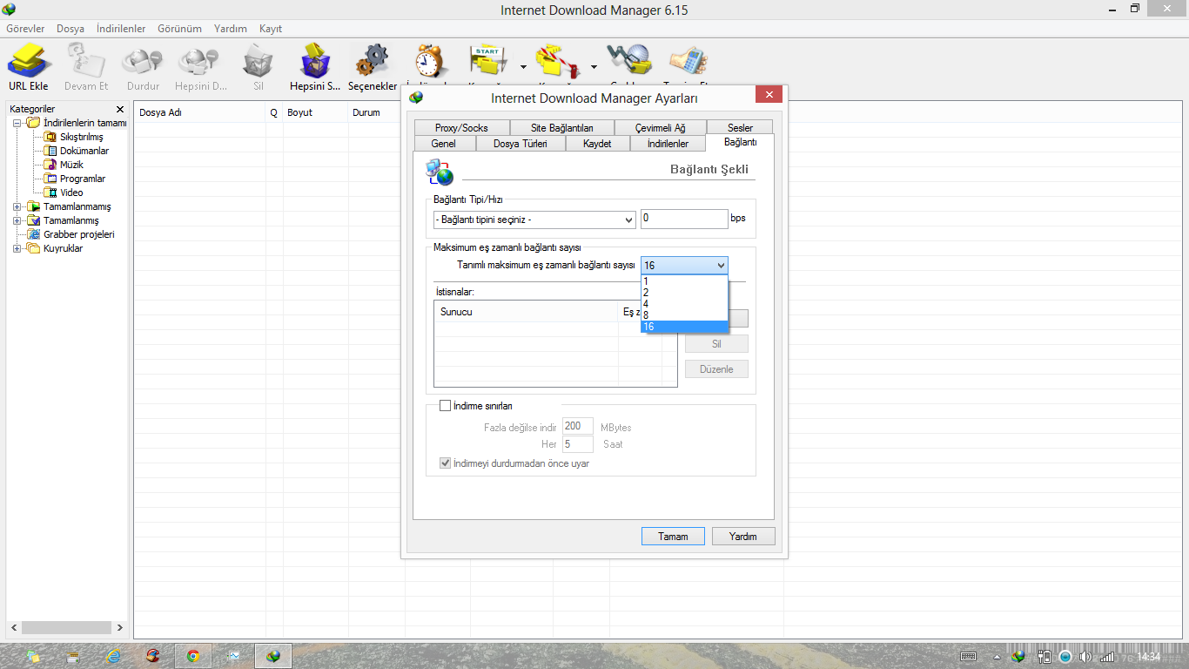Select the Programlar category

83,179
